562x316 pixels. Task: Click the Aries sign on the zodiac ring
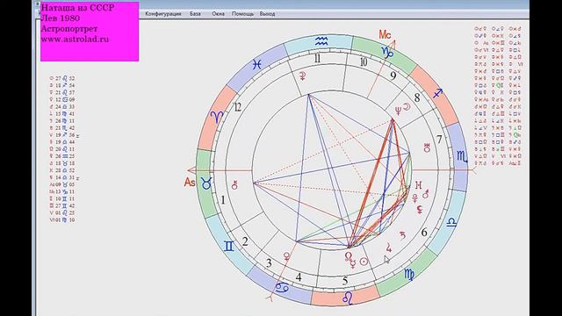(x=217, y=117)
